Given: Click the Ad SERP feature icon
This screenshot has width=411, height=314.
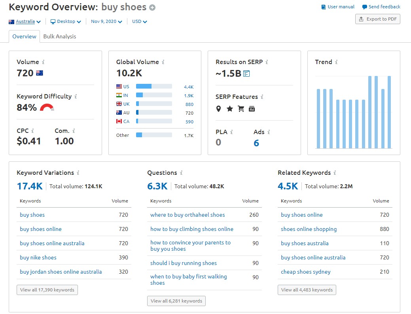Looking at the screenshot, I should point(252,109).
